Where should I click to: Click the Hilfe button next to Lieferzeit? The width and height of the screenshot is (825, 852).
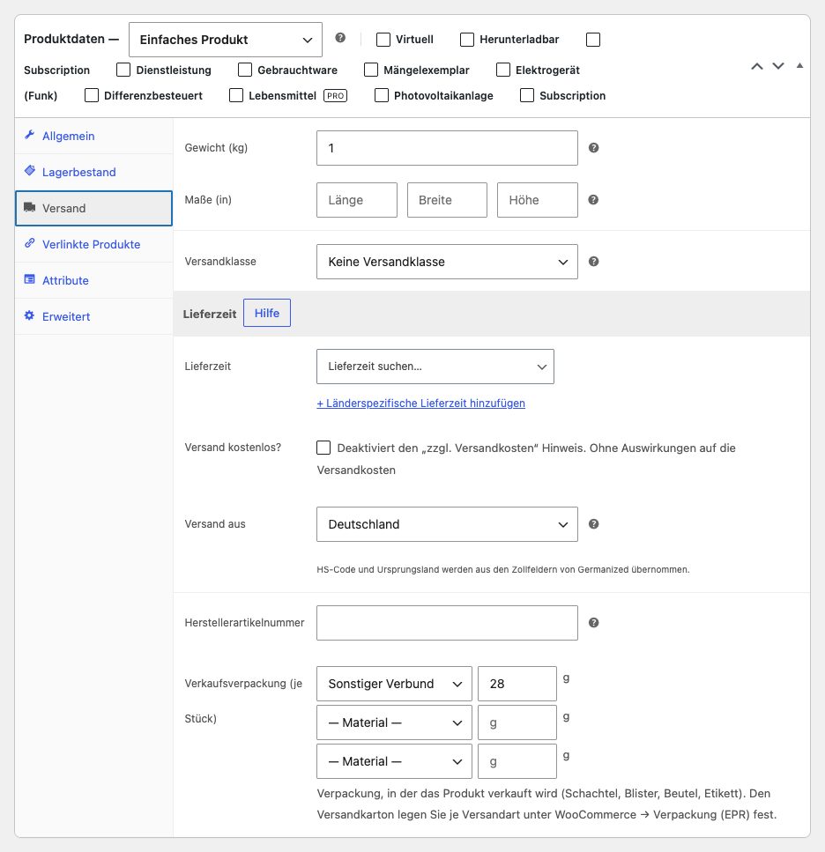click(x=267, y=313)
